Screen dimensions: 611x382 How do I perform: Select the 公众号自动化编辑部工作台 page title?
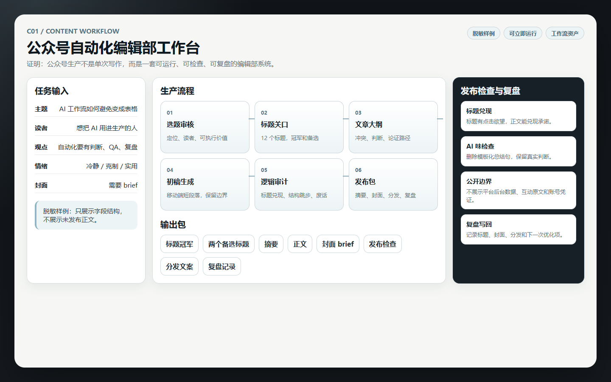113,48
